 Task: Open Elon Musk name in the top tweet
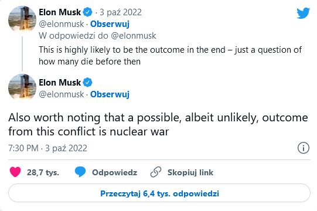60,12
